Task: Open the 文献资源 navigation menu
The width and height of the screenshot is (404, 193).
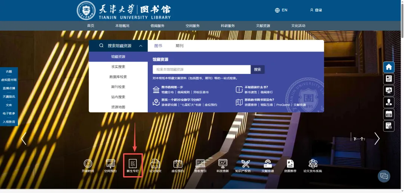Action: tap(263, 26)
